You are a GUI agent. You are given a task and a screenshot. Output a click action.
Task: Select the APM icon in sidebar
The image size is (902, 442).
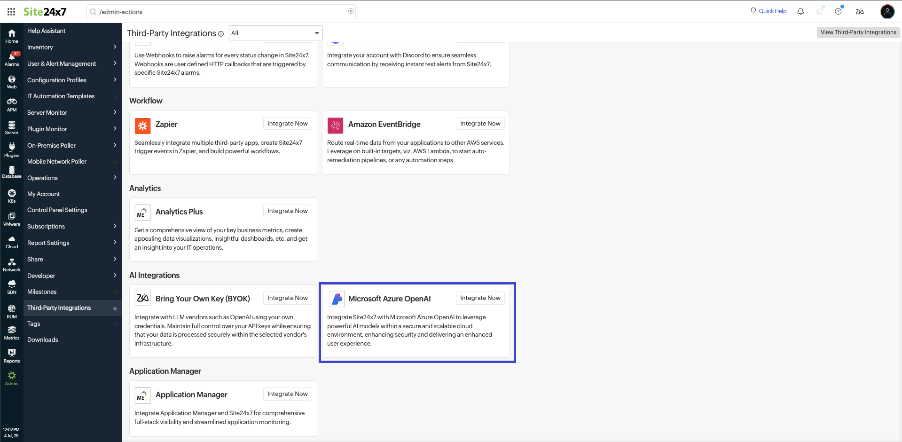[11, 104]
